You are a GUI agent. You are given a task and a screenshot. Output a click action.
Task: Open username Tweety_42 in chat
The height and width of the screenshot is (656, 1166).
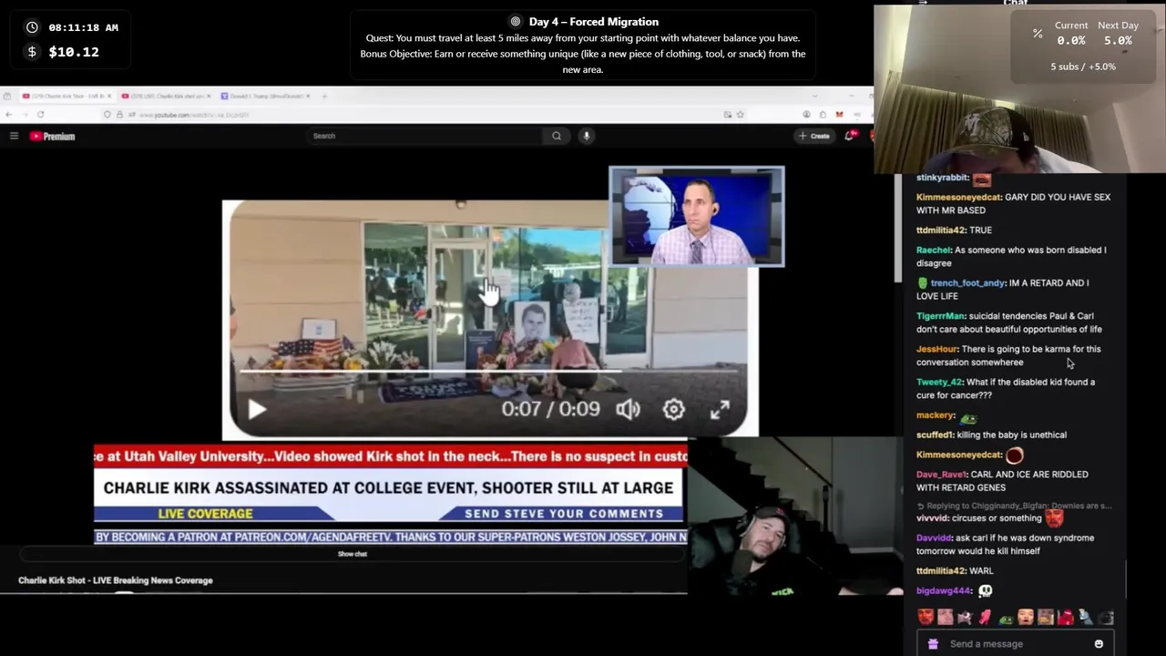tap(939, 382)
